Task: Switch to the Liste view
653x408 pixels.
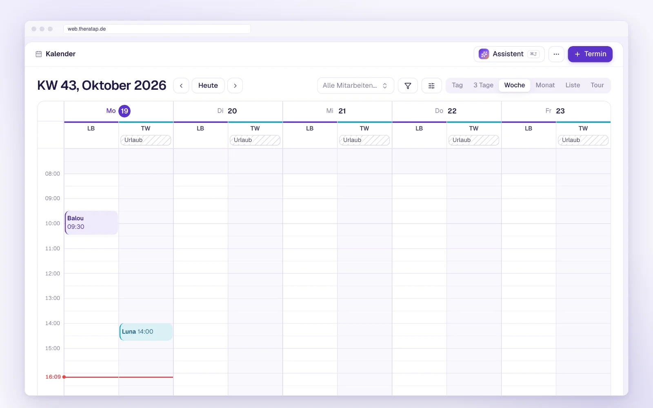Action: coord(573,85)
